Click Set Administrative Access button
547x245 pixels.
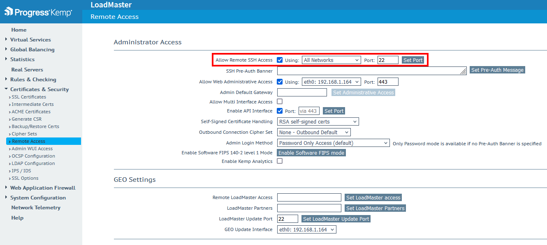[x=363, y=93]
